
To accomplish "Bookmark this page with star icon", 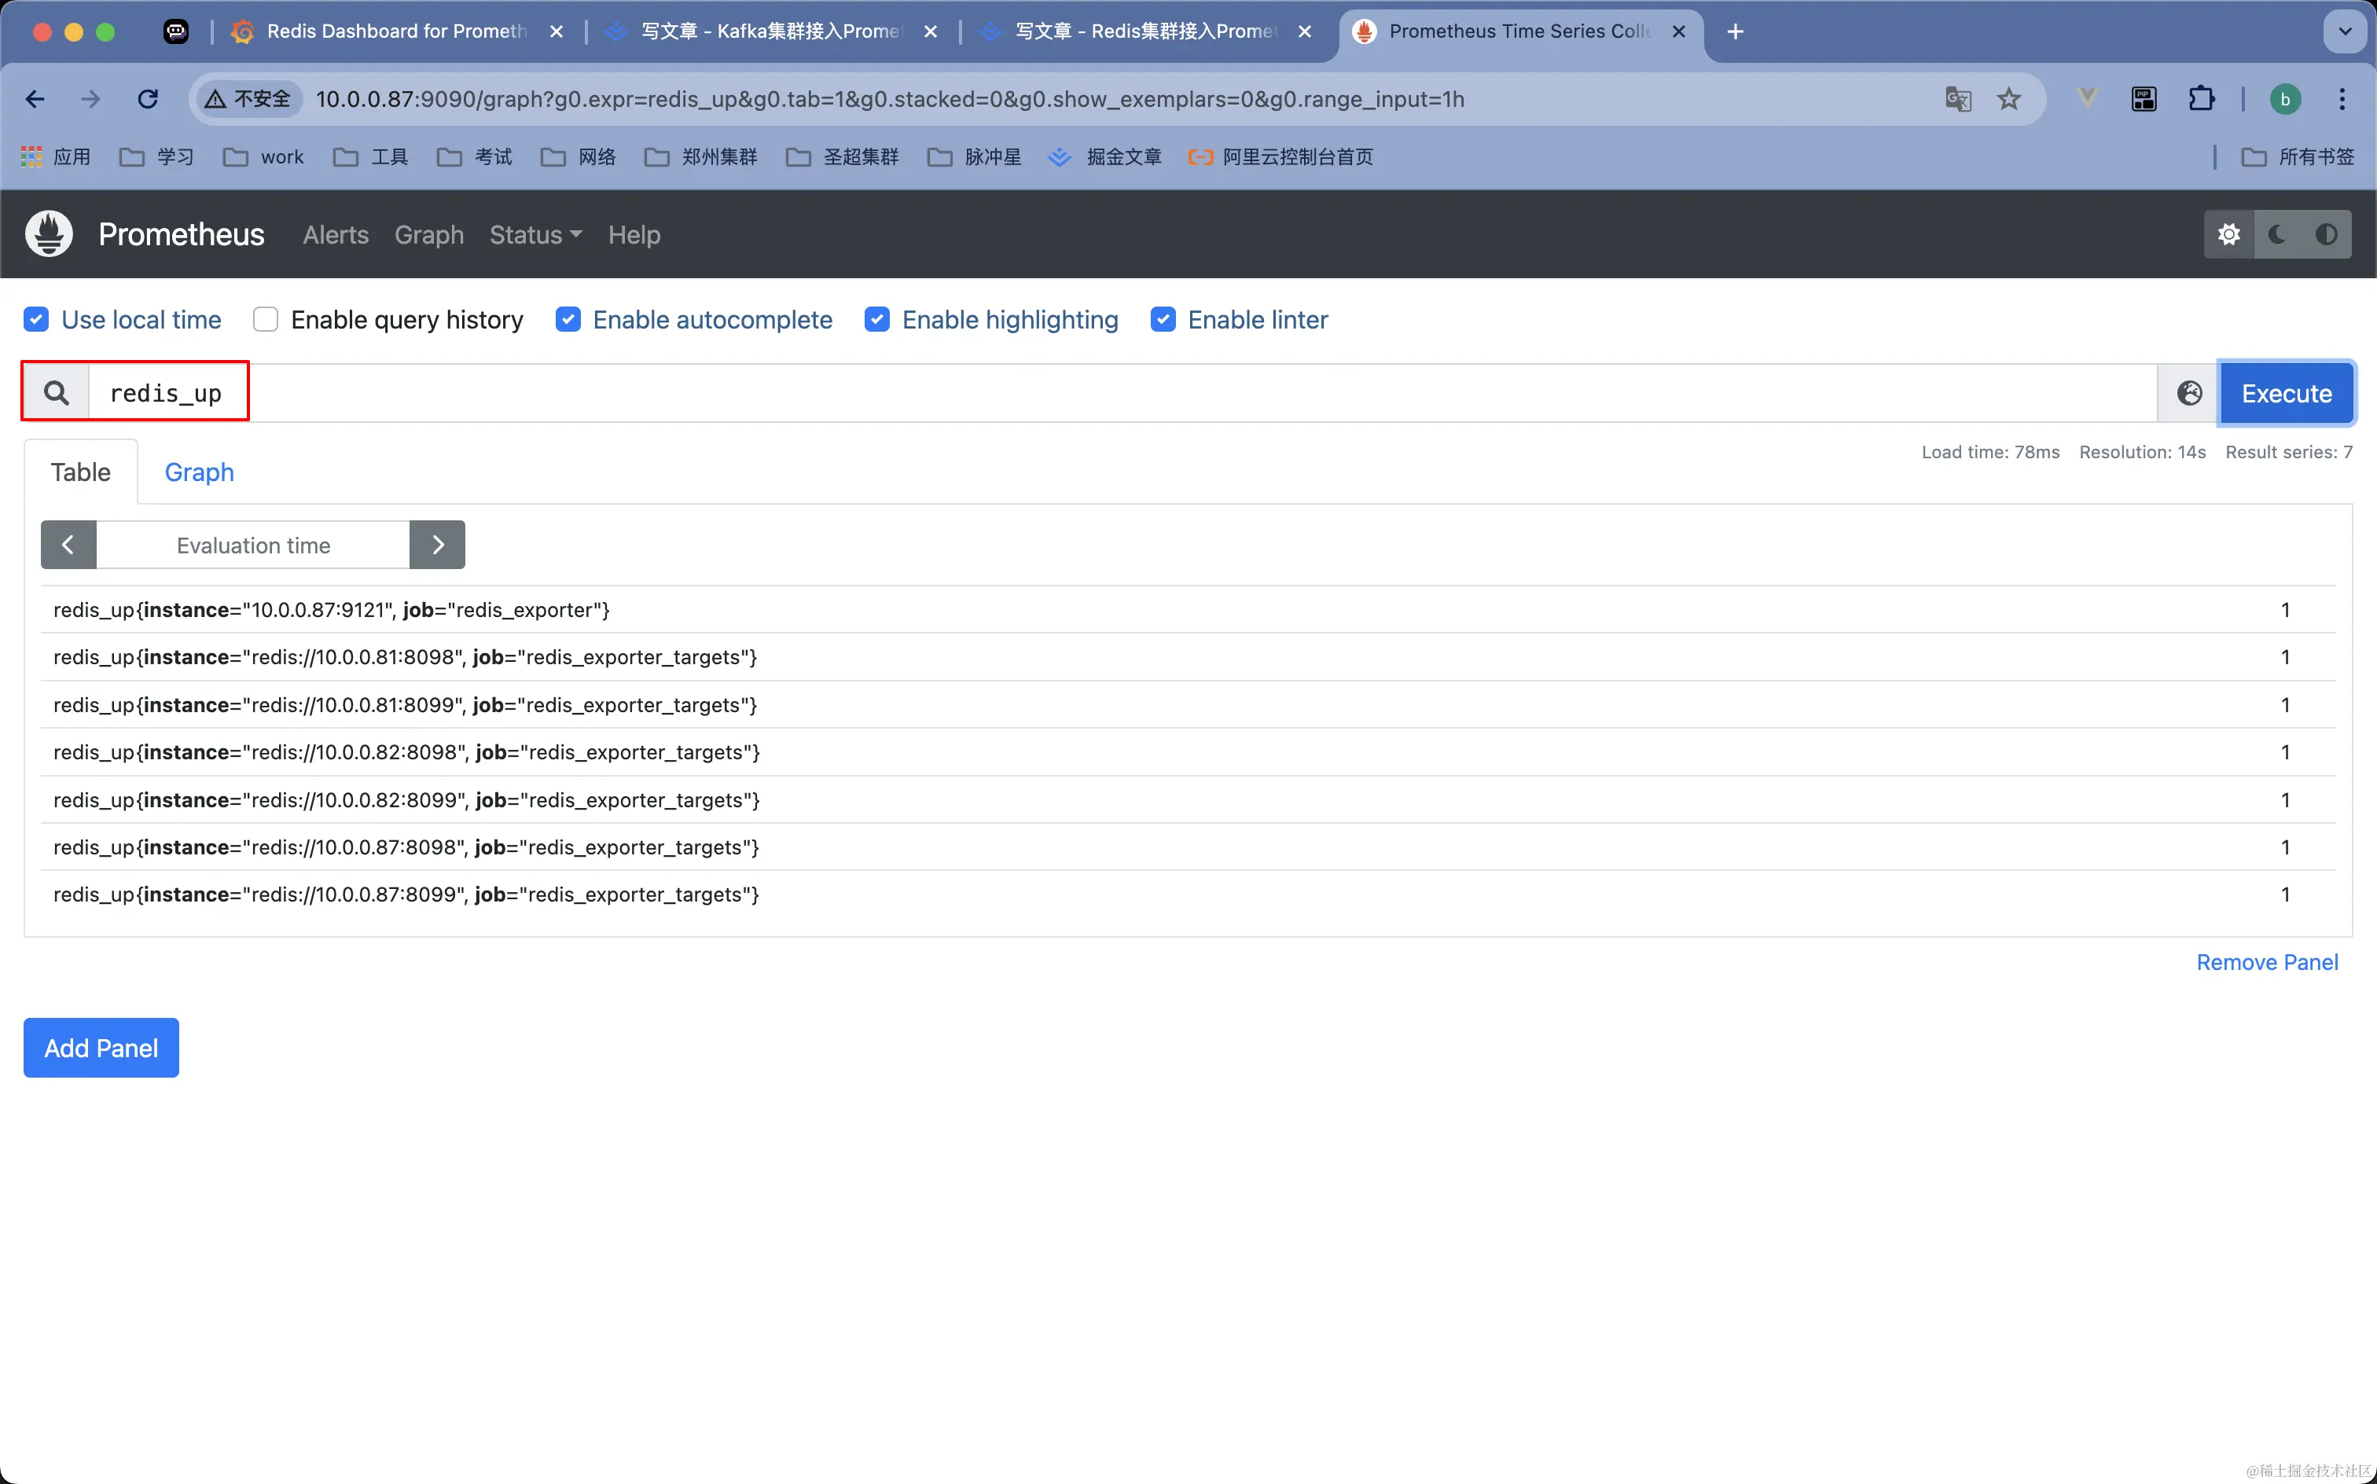I will (x=2009, y=99).
